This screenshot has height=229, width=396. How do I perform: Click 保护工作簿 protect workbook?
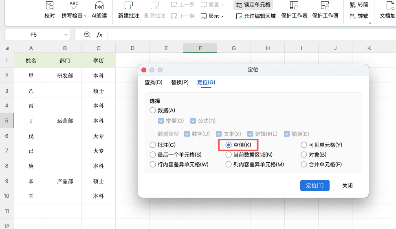[325, 10]
